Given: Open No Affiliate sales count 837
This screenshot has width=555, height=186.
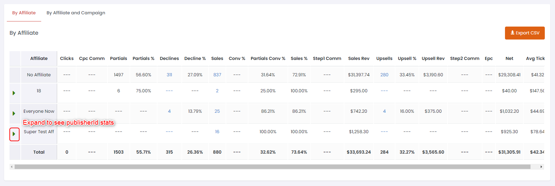Looking at the screenshot, I should click(x=217, y=75).
